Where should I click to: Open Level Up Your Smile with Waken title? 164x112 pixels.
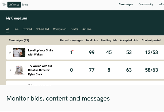(40, 52)
